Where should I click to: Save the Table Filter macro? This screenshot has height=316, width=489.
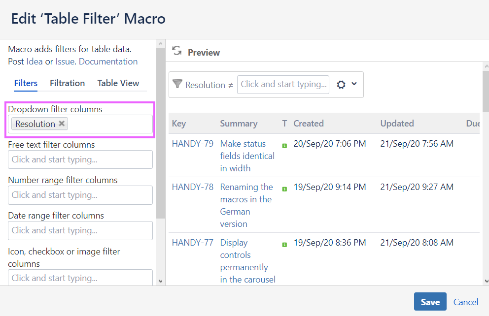pyautogui.click(x=430, y=301)
